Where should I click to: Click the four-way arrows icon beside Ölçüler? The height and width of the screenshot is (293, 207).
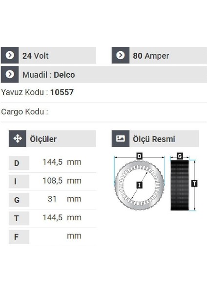[18, 139]
